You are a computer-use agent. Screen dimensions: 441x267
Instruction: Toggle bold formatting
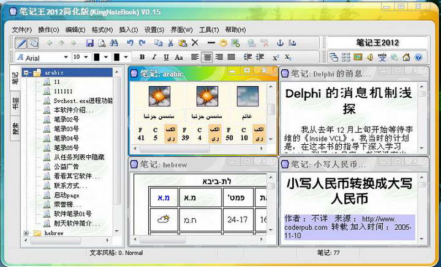[142, 57]
